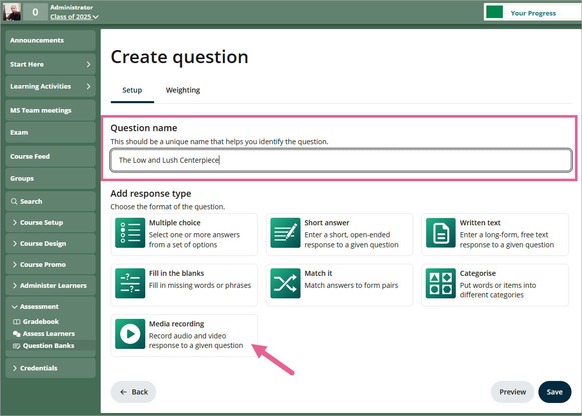582x416 pixels.
Task: Click the Categorise shapes icon
Action: pyautogui.click(x=441, y=283)
